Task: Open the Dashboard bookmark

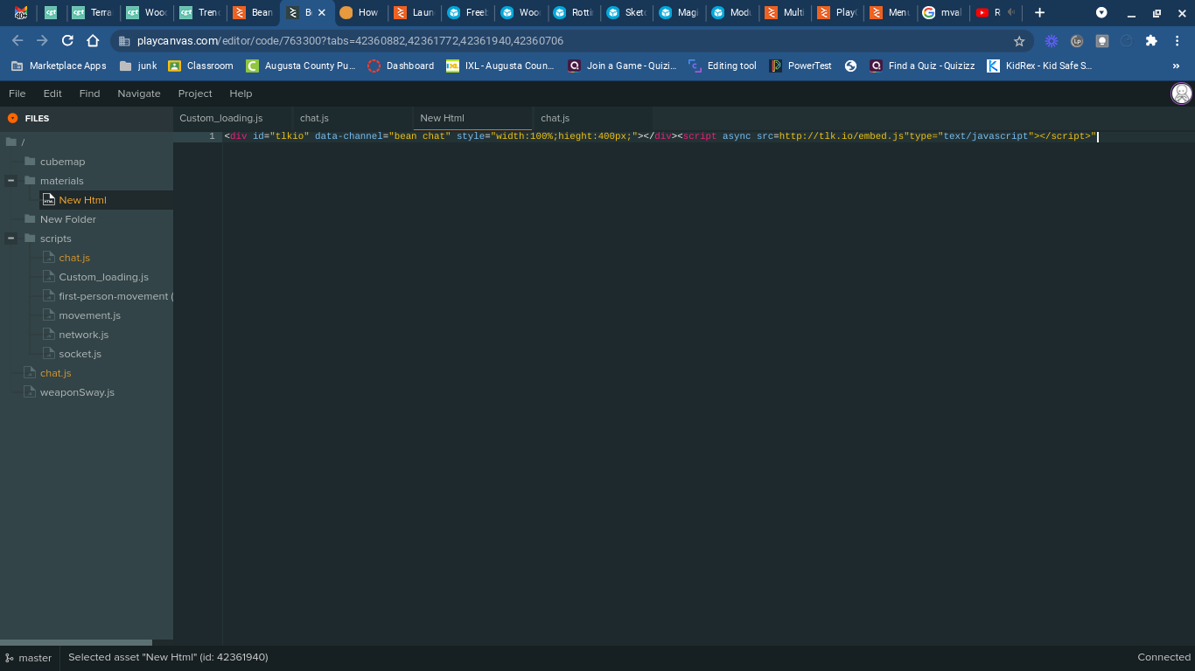Action: 401,66
